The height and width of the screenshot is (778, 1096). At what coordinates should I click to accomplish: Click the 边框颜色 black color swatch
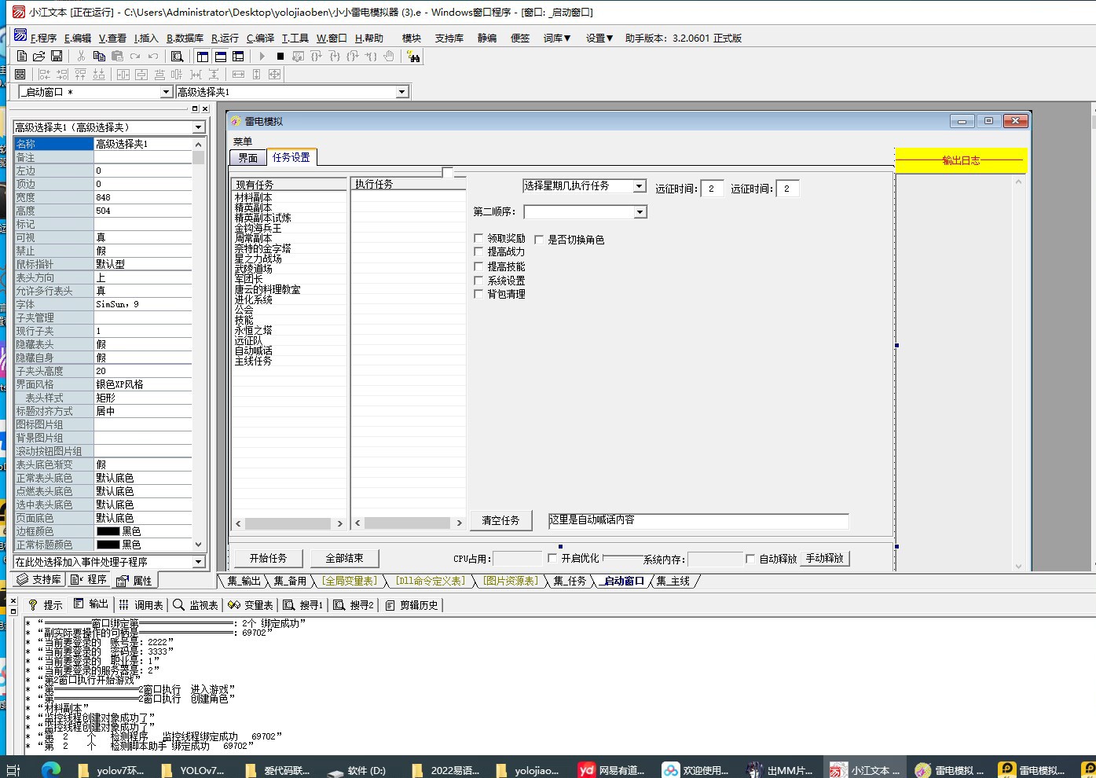(108, 531)
